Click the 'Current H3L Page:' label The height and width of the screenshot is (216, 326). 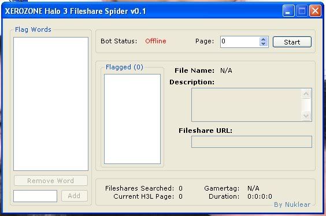[144, 196]
